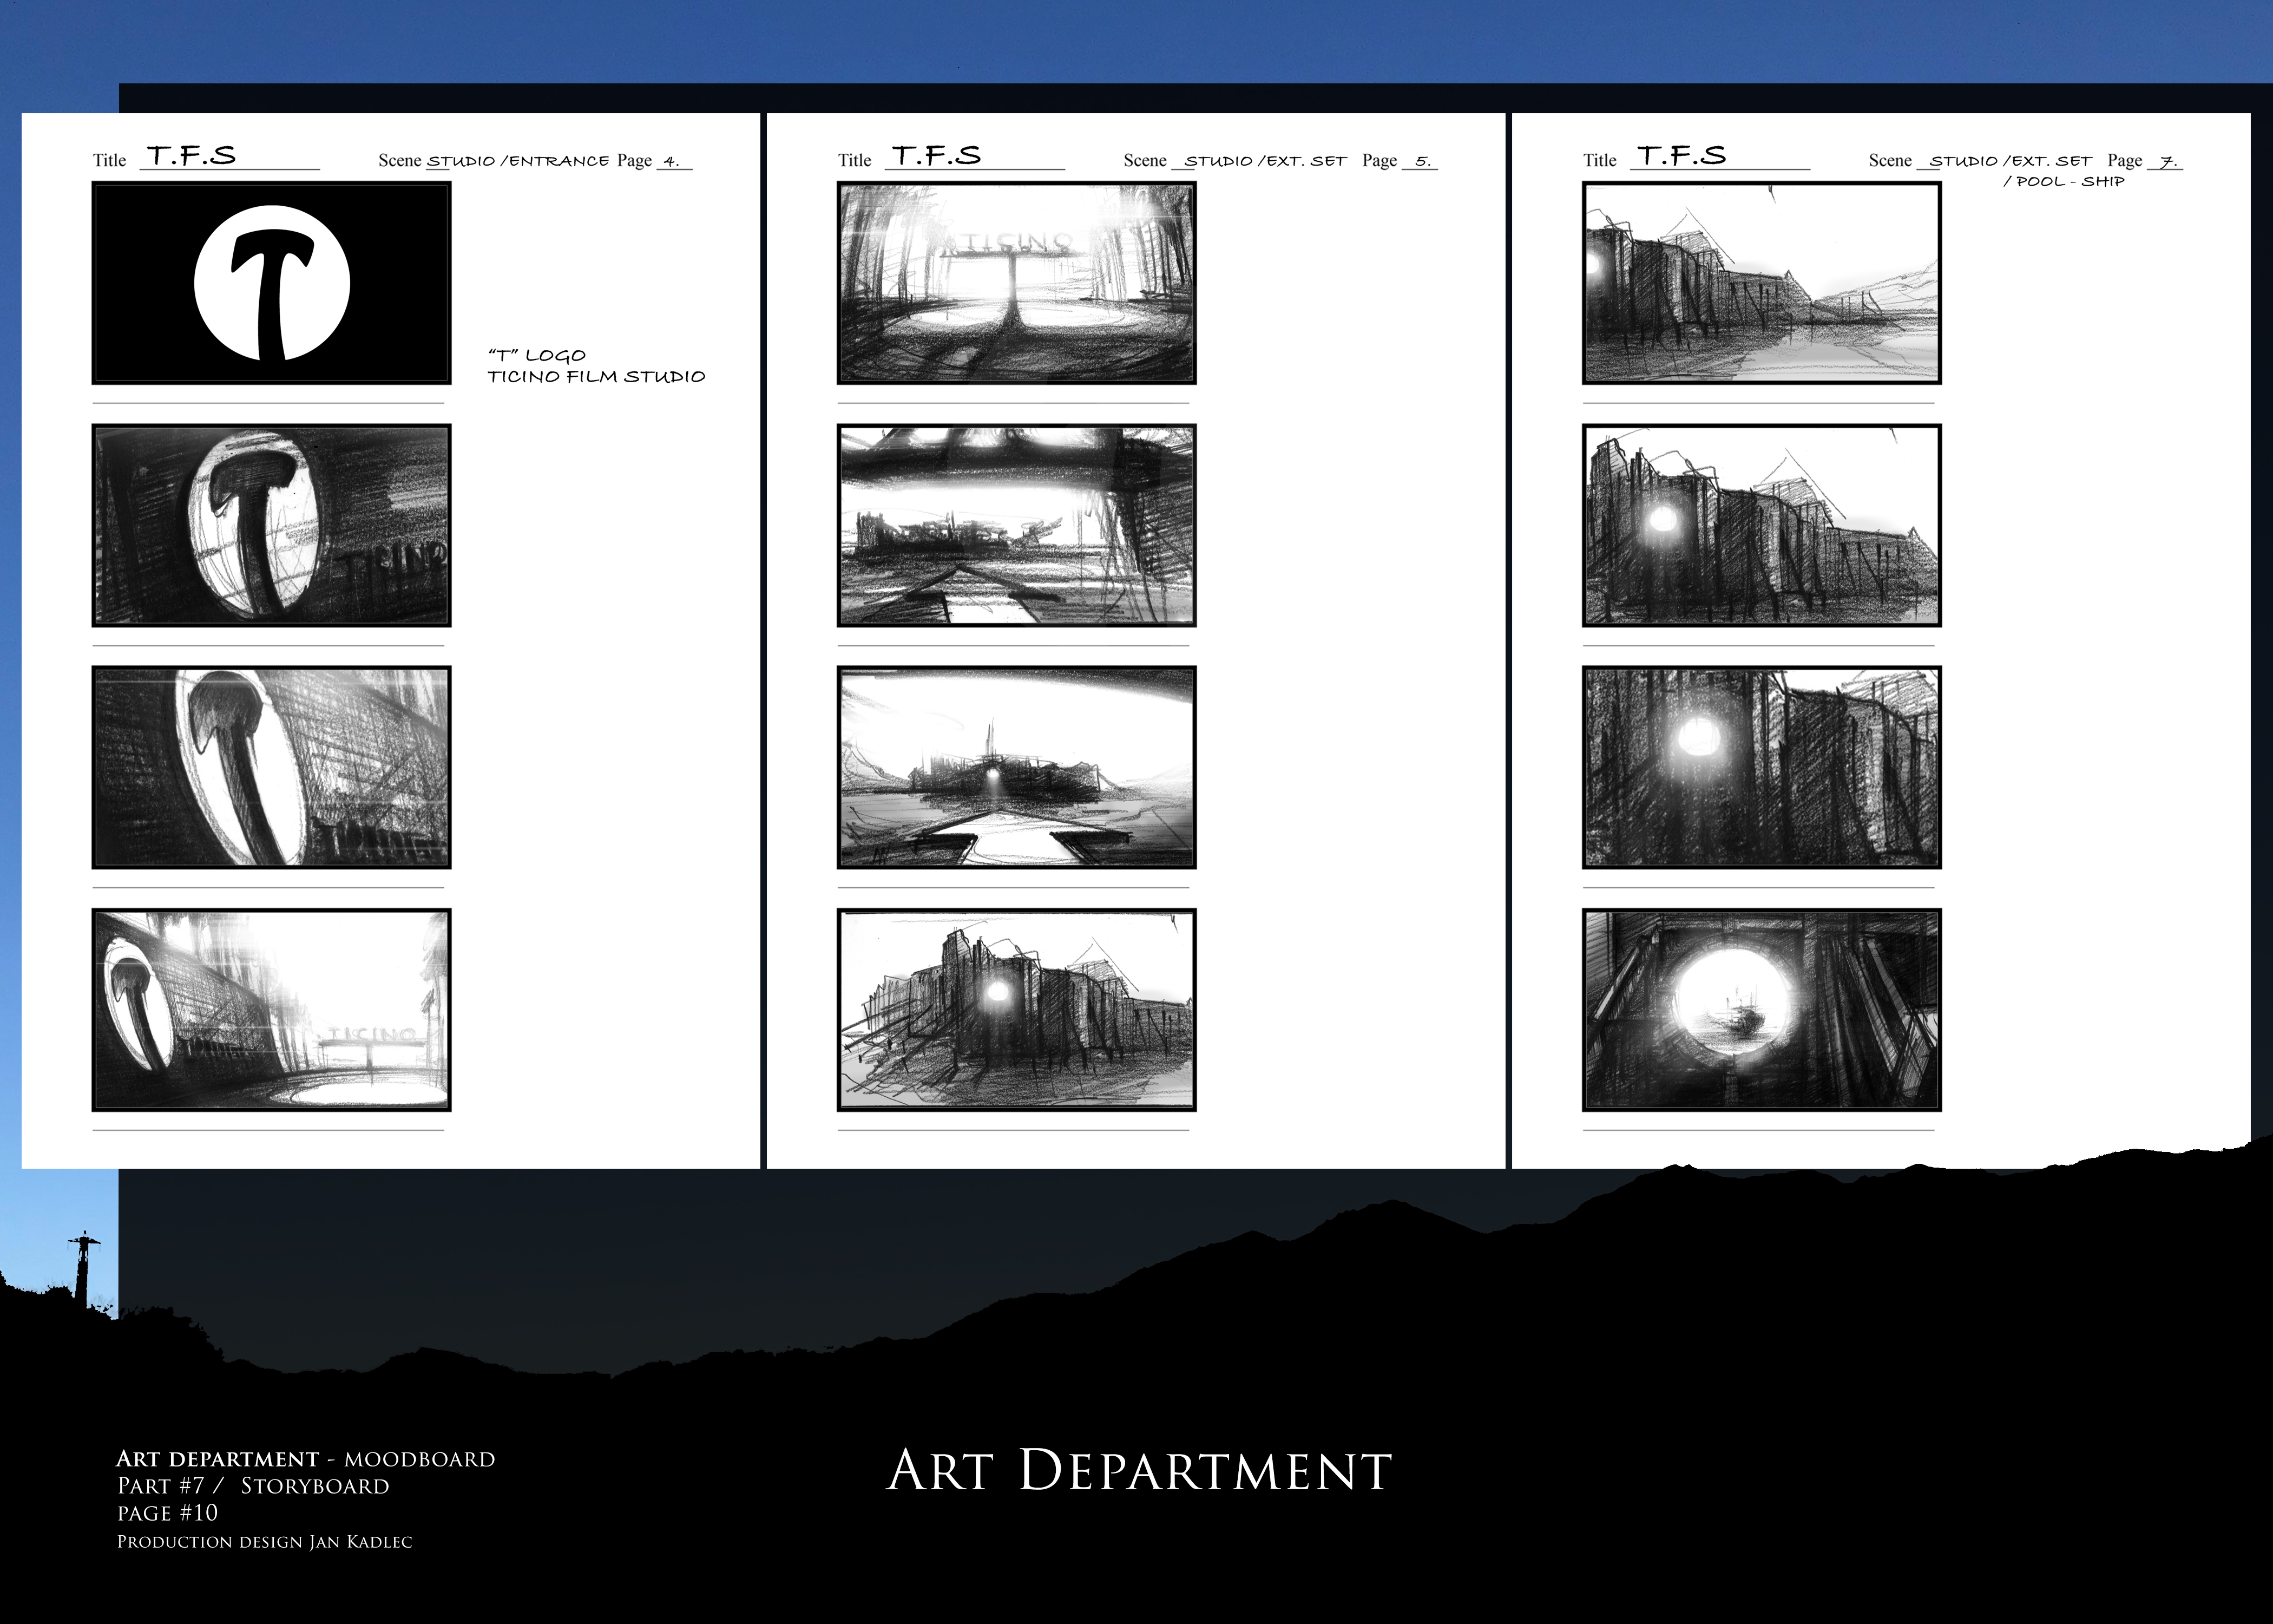Click the Pool - Ship scene note
This screenshot has width=2273, height=1624.
2063,182
